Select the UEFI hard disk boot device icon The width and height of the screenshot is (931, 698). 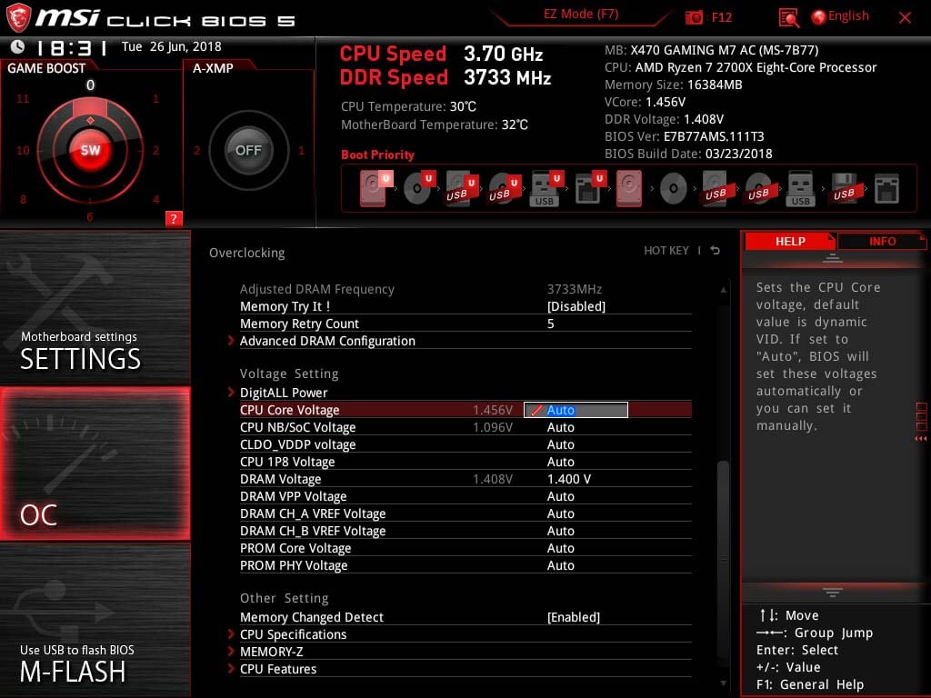pyautogui.click(x=375, y=188)
